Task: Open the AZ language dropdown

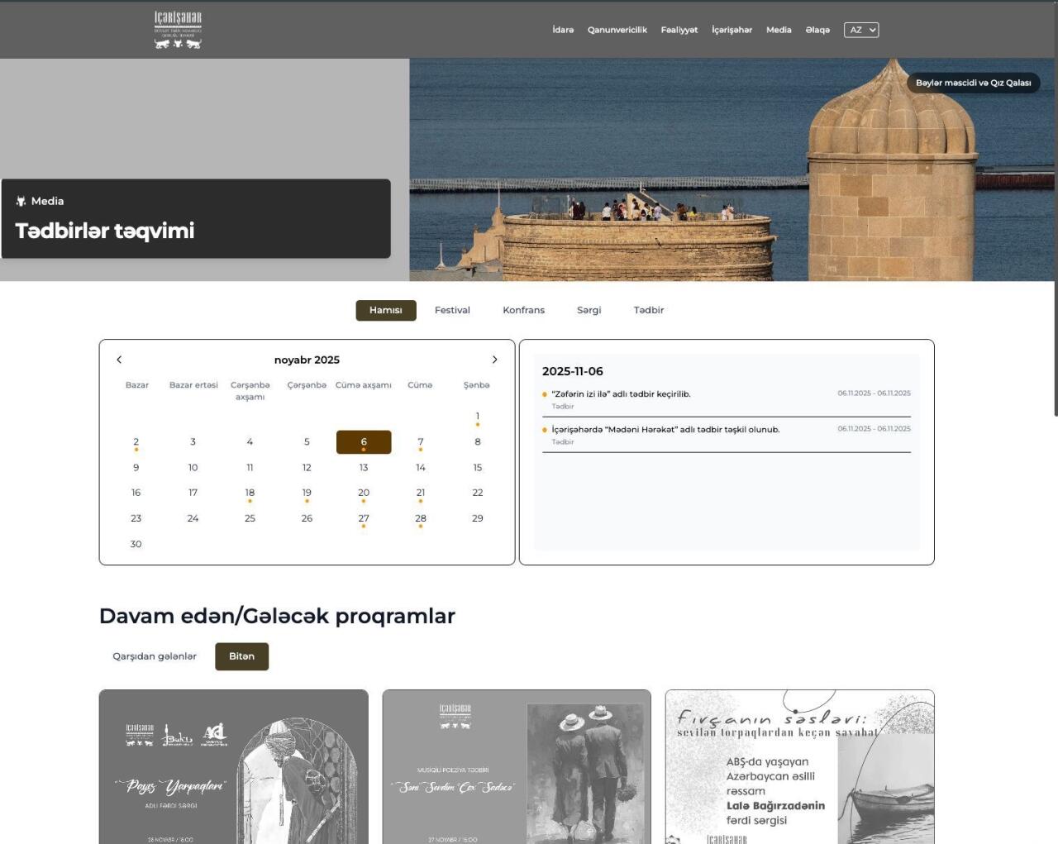Action: (860, 30)
